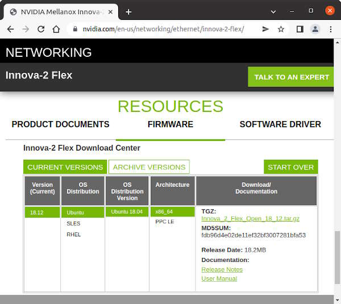The width and height of the screenshot is (341, 304).
Task: Bookmark this page with the star
Action: tap(281, 29)
